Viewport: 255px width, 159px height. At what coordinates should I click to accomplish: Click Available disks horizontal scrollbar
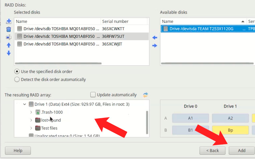207,63
